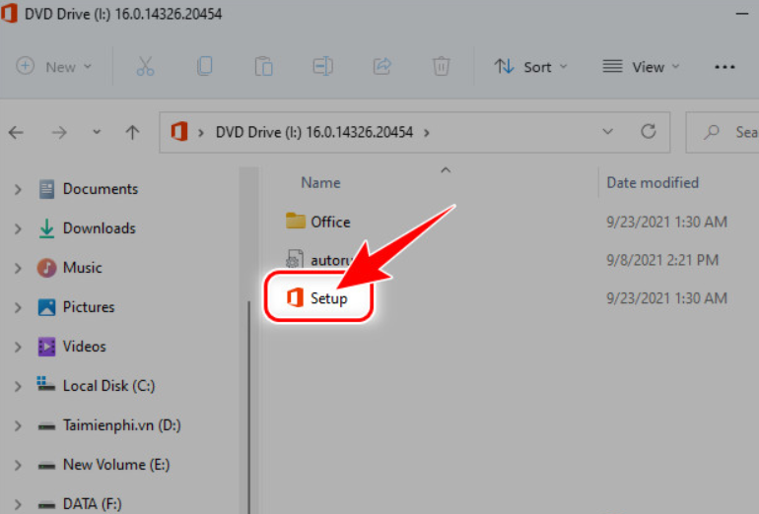This screenshot has height=514, width=759.
Task: Click the New plus circle icon
Action: tap(26, 66)
